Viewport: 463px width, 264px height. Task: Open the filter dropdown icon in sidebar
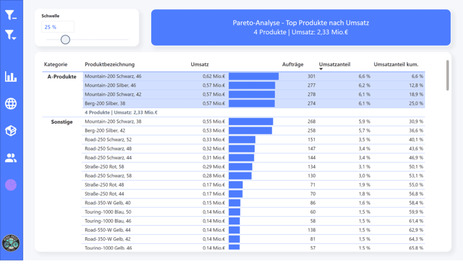point(11,34)
